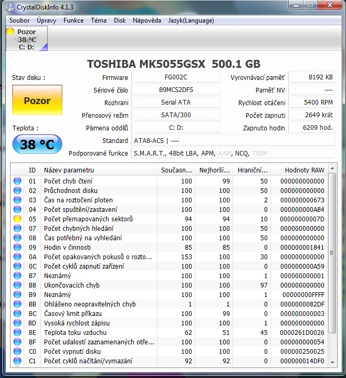346x378 pixels.
Task: Click the power on hours 6209 hod.
Action: pyautogui.click(x=312, y=127)
